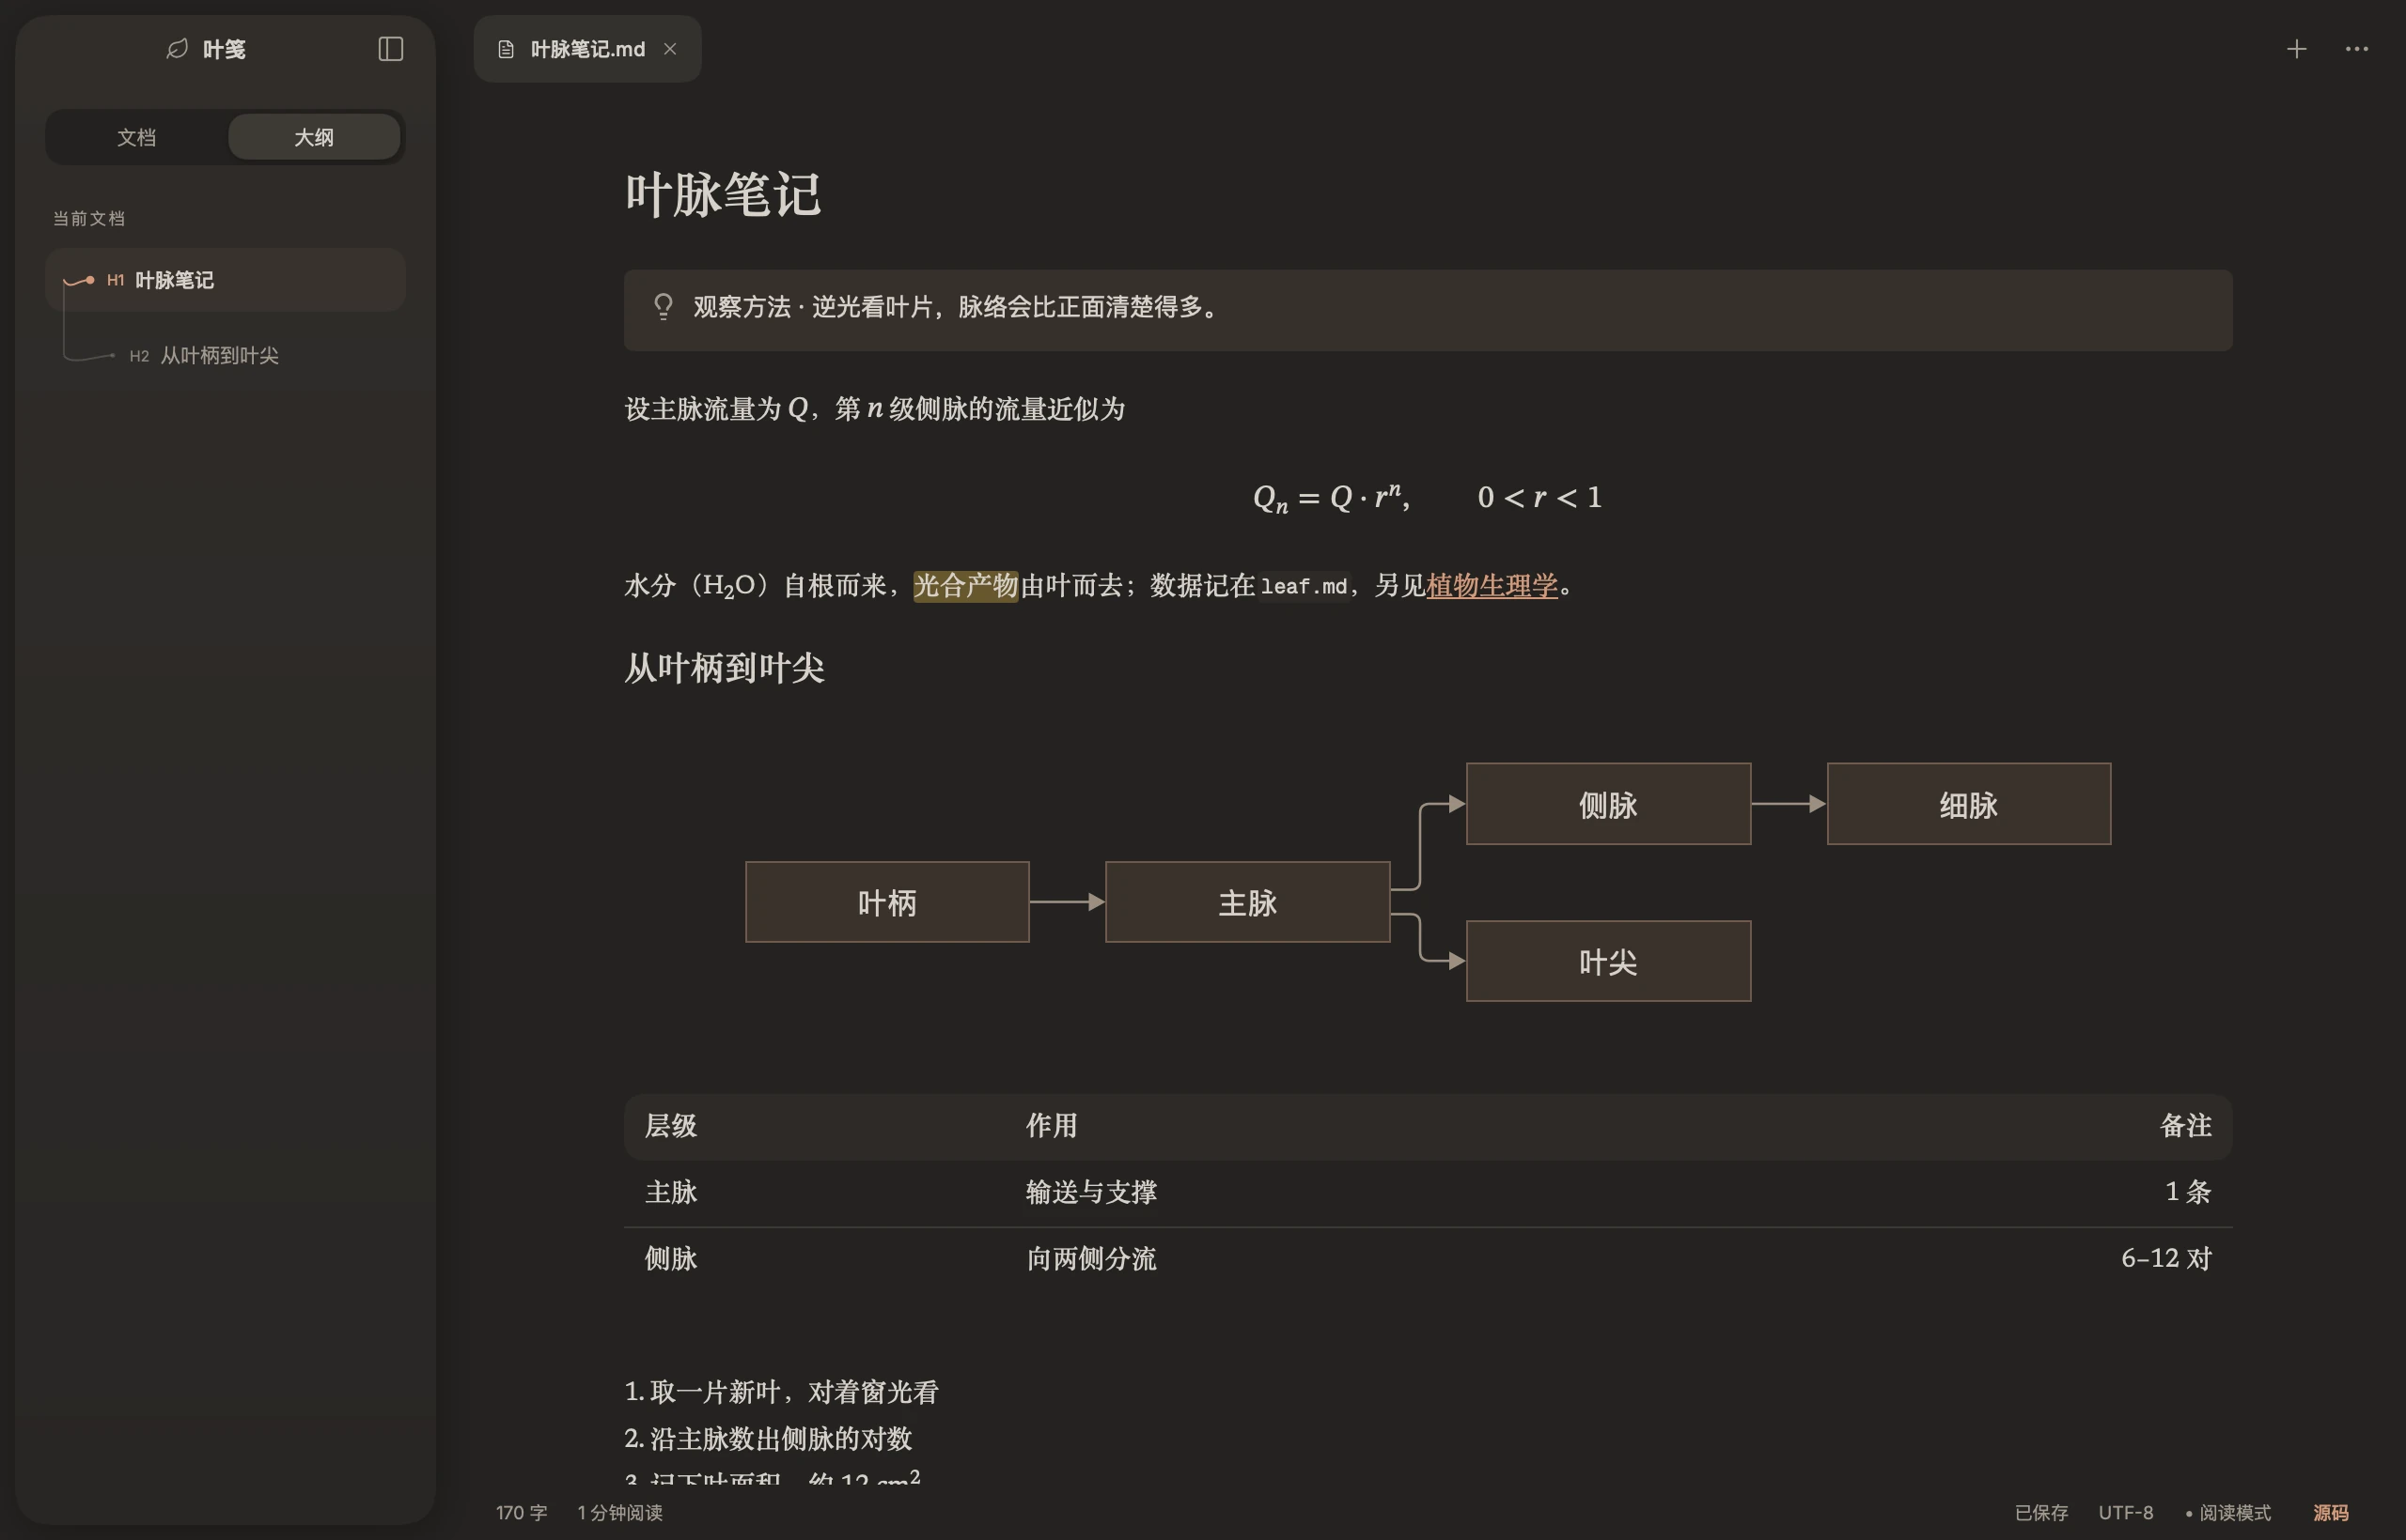Switch to 源码 view in status bar
Viewport: 2406px width, 1540px height.
2331,1513
